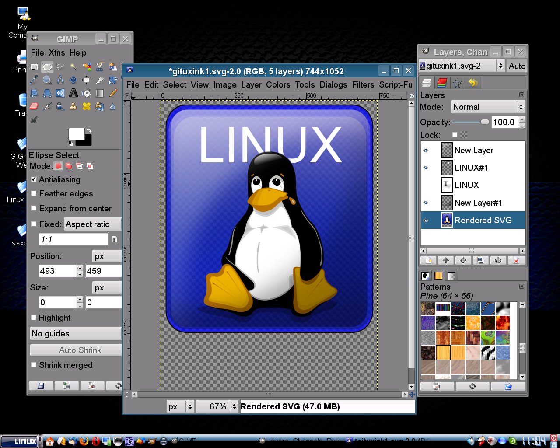Screen dimensions: 560x448
Task: Select the Move tool
Action: (73, 80)
